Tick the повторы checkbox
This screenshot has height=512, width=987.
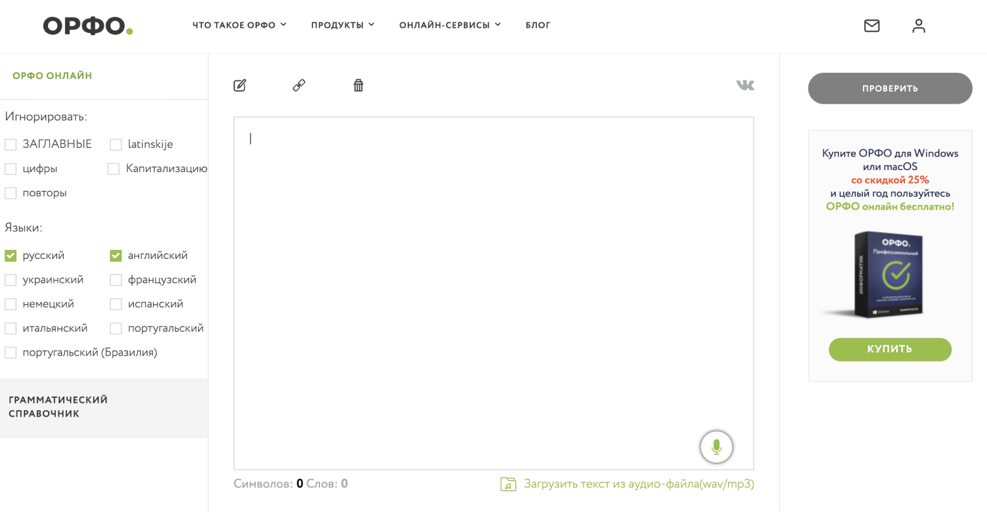click(x=10, y=193)
